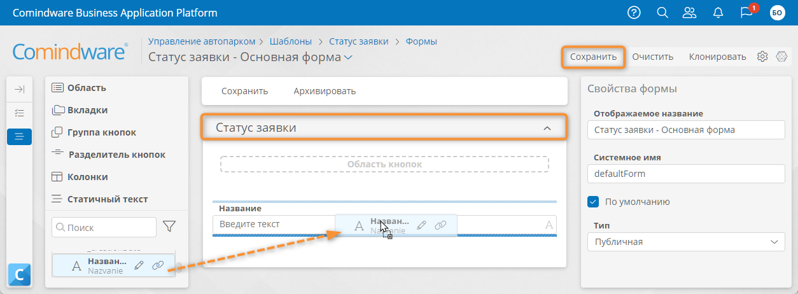This screenshot has width=798, height=294.
Task: Select the Колонки element
Action: (x=80, y=177)
